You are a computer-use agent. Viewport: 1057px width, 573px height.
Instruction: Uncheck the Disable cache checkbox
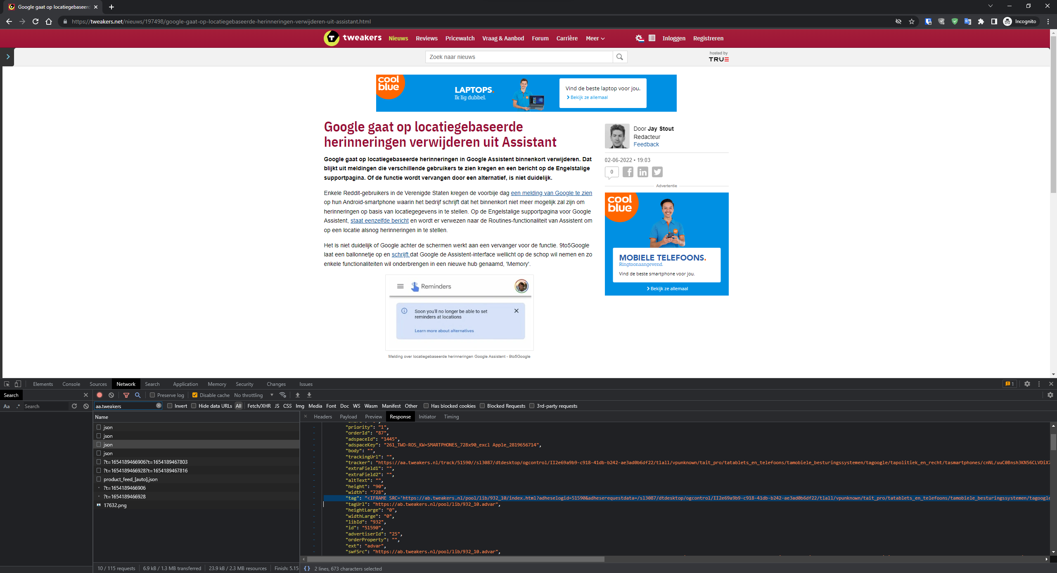pyautogui.click(x=194, y=395)
